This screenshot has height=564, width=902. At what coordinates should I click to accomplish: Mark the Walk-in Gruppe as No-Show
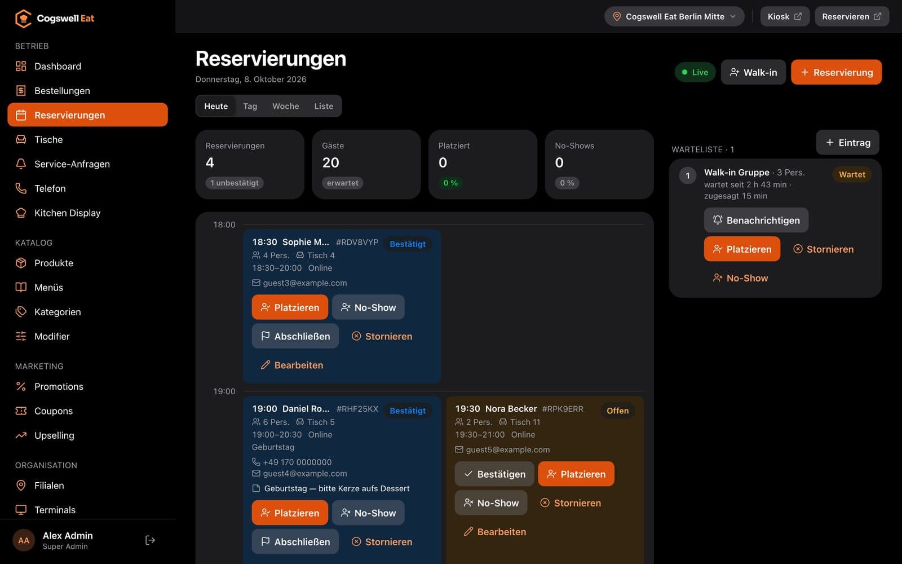[x=741, y=277]
